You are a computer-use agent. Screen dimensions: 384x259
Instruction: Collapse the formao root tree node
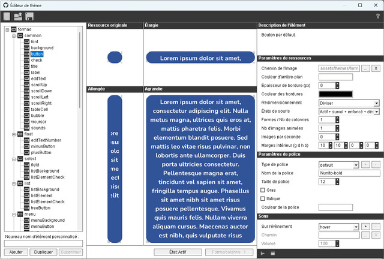point(7,29)
